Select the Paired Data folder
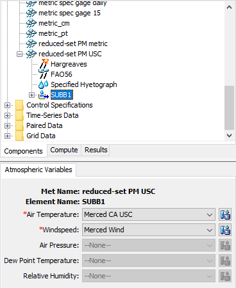This screenshot has height=288, width=236. pos(44,125)
